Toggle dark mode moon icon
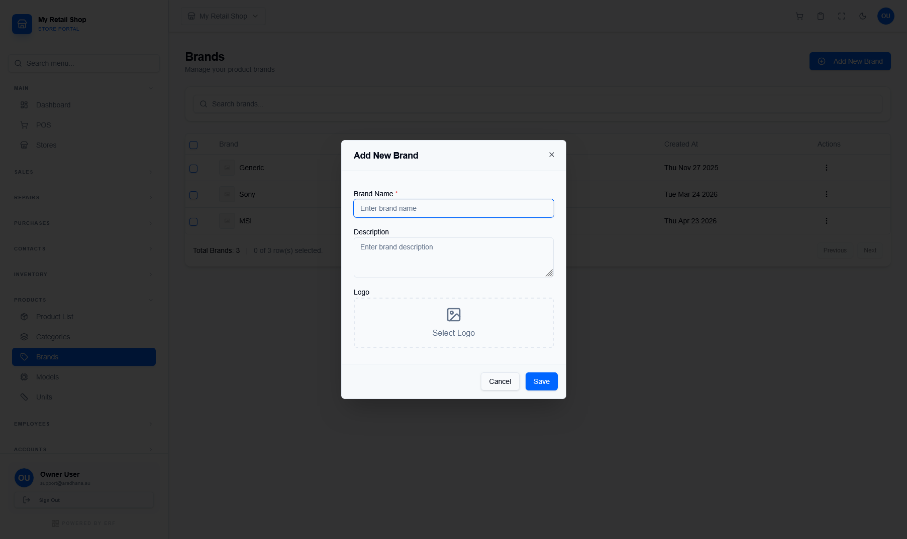907x539 pixels. 863,16
